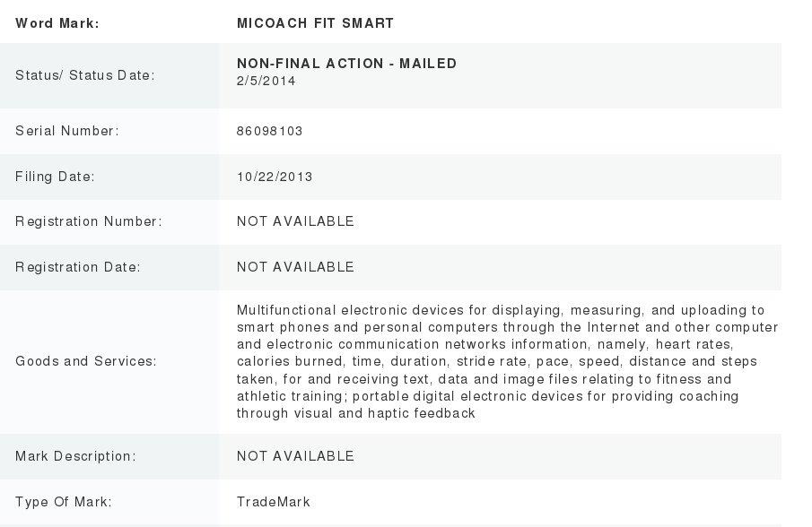
Task: Select the NON-FINAL ACTION - MAILED status text
Action: [x=346, y=64]
